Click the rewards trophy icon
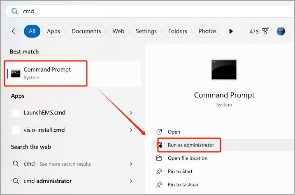 click(x=265, y=31)
